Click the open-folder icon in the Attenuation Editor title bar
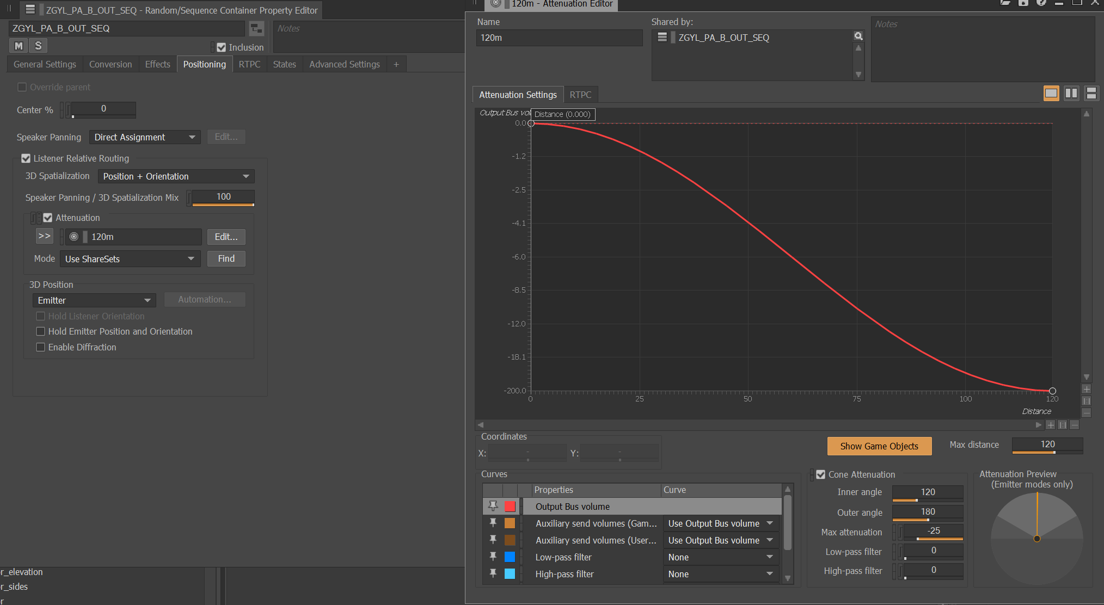Screen dimensions: 1104x605 1005,3
